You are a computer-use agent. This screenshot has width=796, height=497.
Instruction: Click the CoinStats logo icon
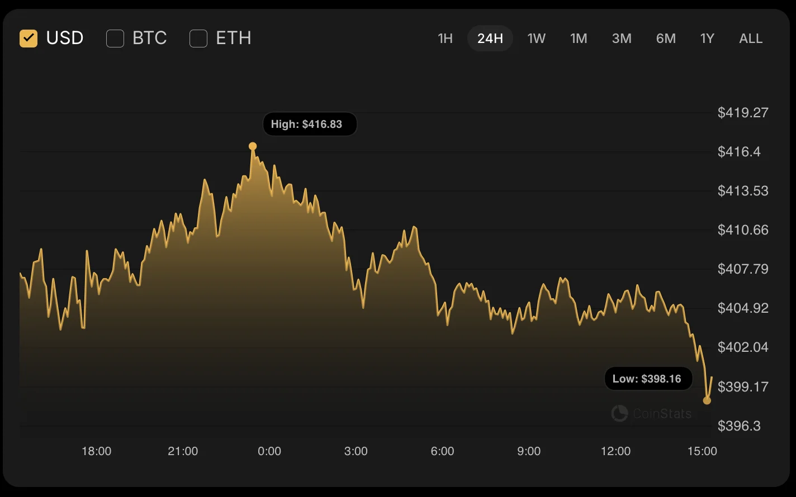[619, 413]
